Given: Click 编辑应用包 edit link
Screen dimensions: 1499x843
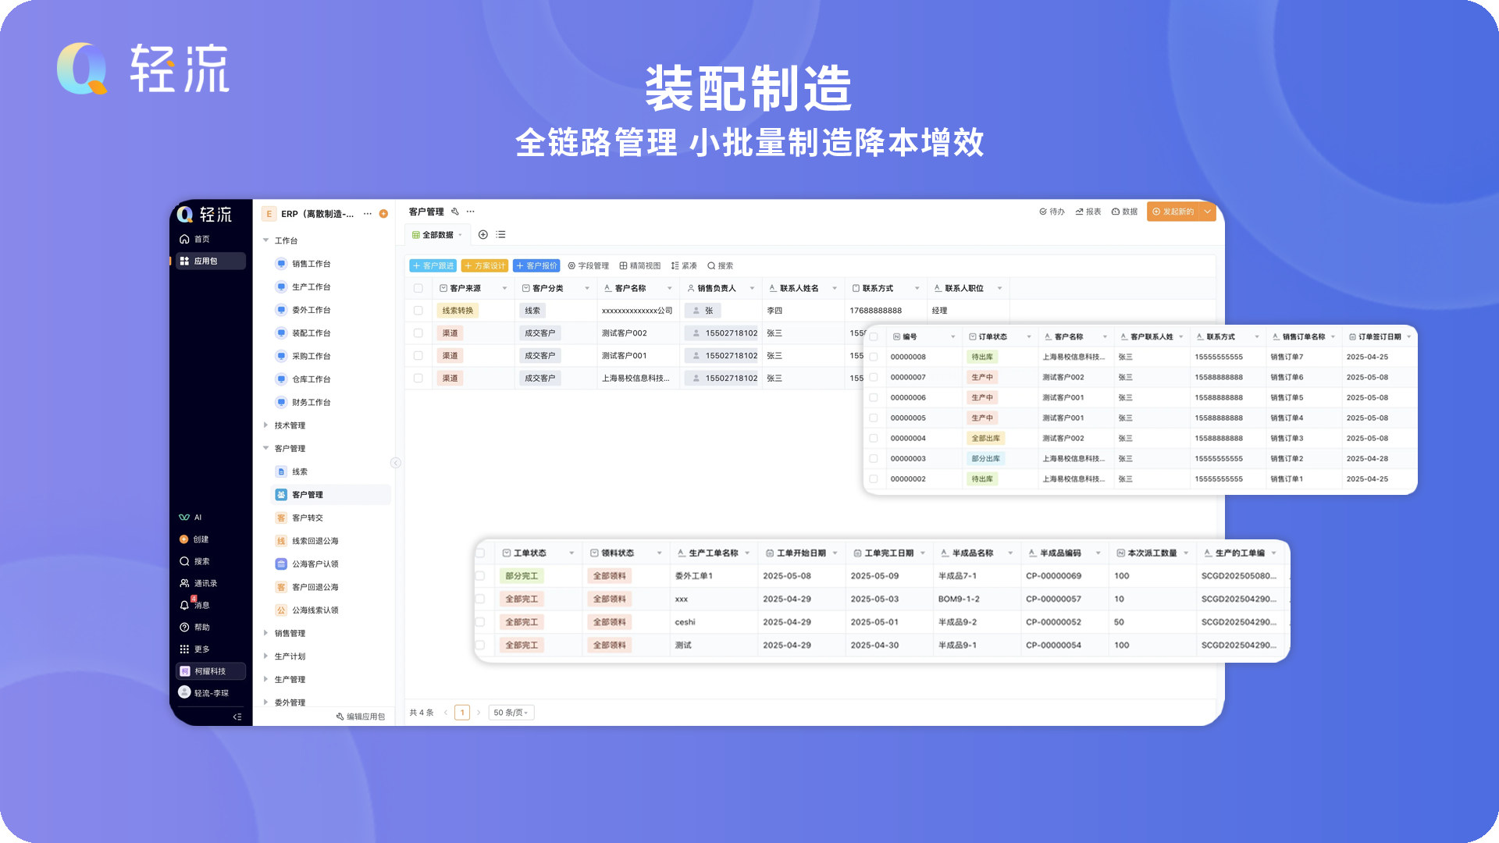Looking at the screenshot, I should 361,717.
